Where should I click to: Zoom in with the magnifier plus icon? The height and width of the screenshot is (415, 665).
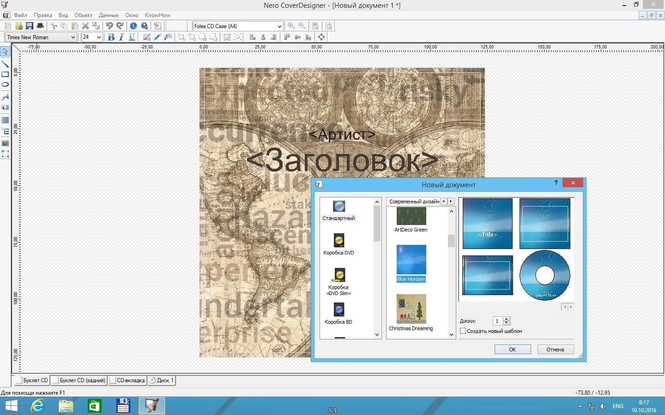point(291,26)
